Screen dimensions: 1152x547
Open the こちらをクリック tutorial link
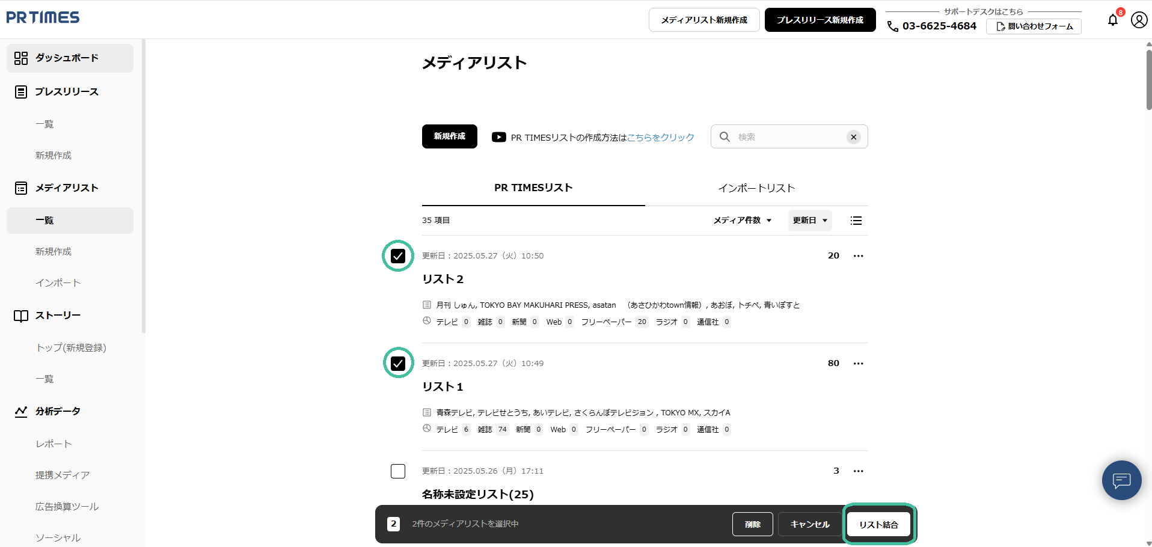[660, 138]
